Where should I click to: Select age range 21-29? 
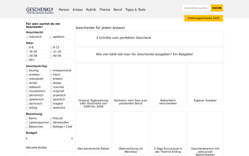tap(51, 52)
